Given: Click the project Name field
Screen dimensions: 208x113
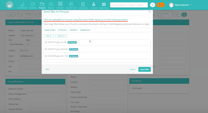Looking at the screenshot, I should tap(31, 30).
